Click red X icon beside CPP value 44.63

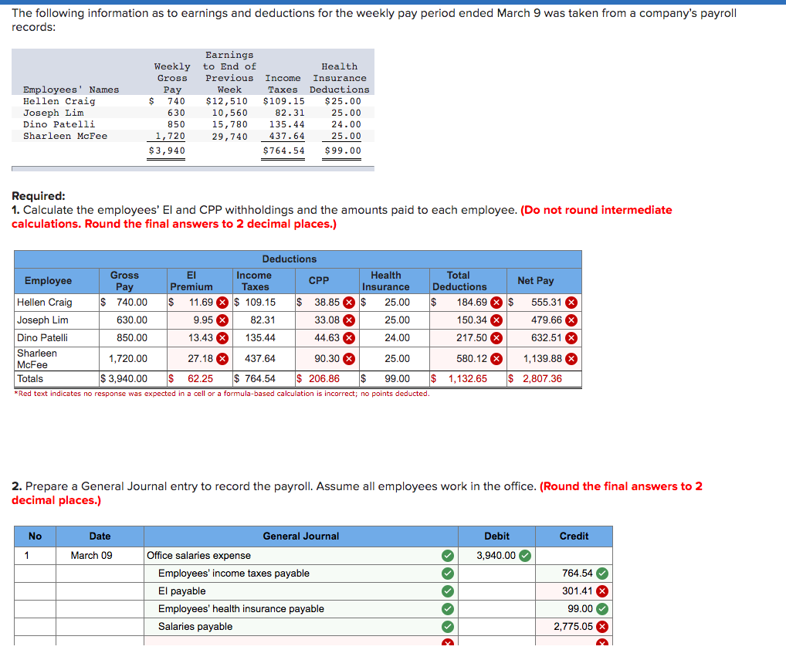coord(350,338)
